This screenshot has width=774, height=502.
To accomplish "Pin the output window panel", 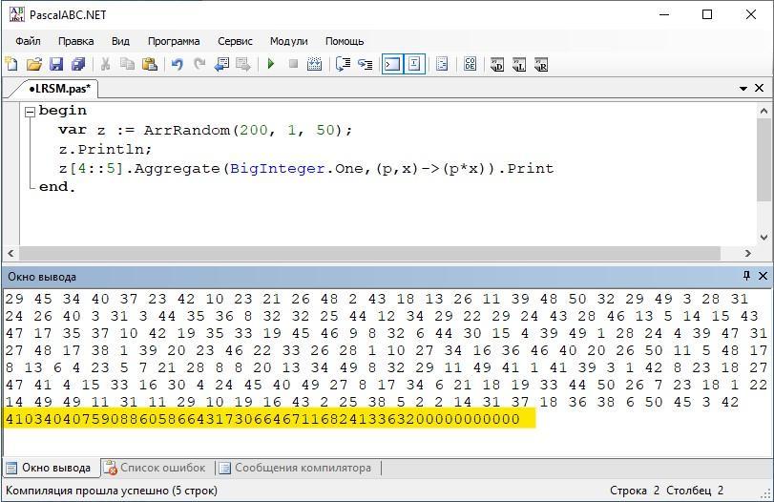I will 746,276.
